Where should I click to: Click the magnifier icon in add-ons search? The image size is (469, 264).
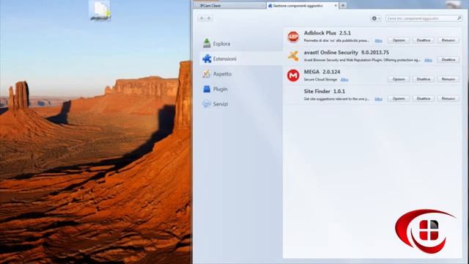pos(459,18)
